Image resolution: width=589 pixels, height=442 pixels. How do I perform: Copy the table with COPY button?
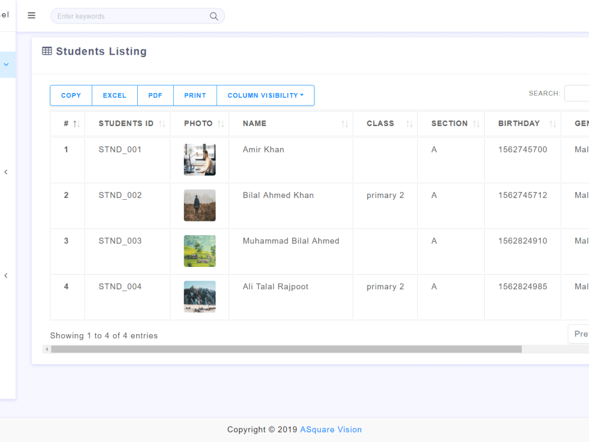coord(71,95)
